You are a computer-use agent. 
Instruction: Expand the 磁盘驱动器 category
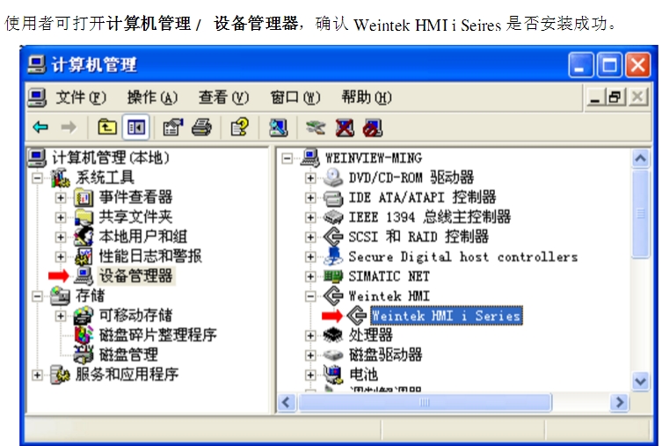(310, 355)
